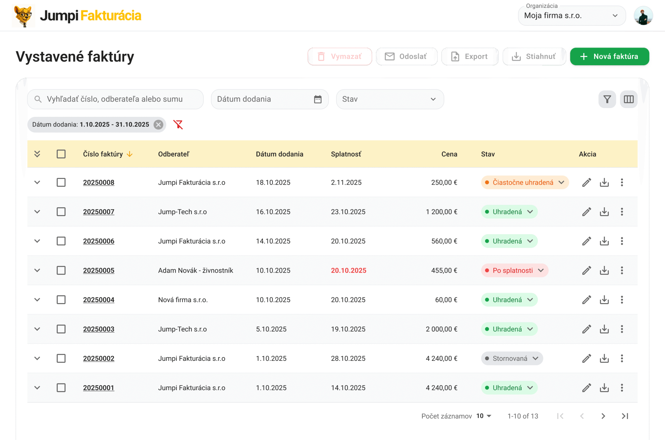
Task: Click the filter funnel icon button
Action: pos(607,99)
